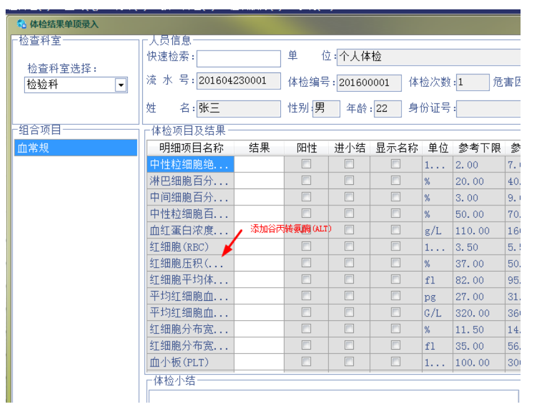The width and height of the screenshot is (543, 412).
Task: Tick 显示名称 checkbox for 血小板(PLT) row
Action: point(396,362)
